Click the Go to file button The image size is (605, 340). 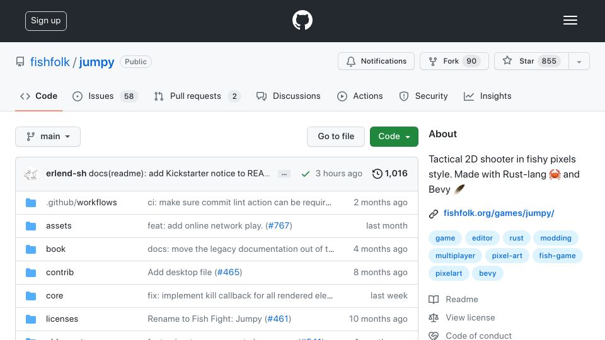(336, 137)
